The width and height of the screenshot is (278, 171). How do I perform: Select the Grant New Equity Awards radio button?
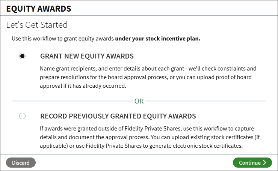[x=22, y=56]
